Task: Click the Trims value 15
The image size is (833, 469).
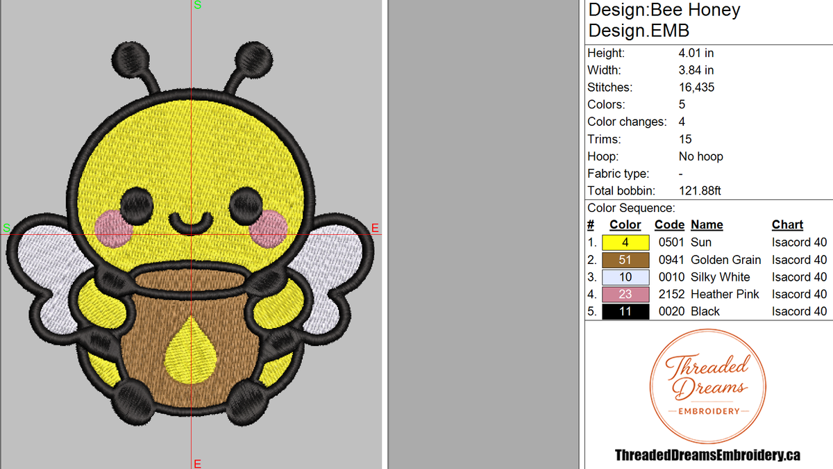Action: 685,139
